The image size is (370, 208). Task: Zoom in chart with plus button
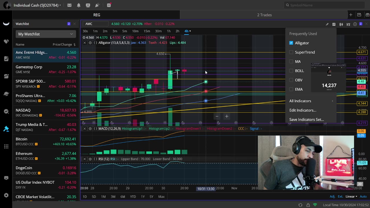point(227,116)
